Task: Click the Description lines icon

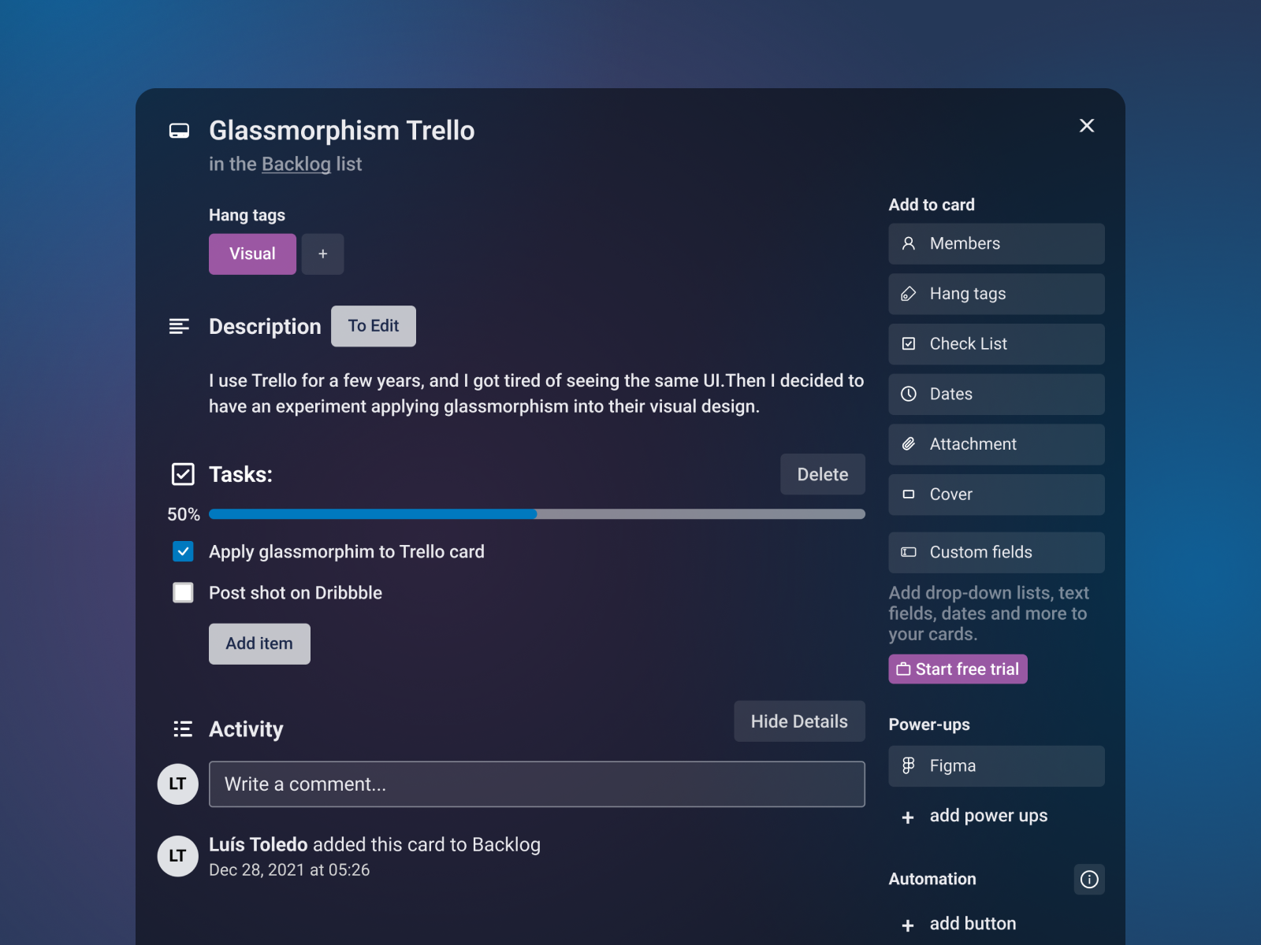Action: (180, 326)
